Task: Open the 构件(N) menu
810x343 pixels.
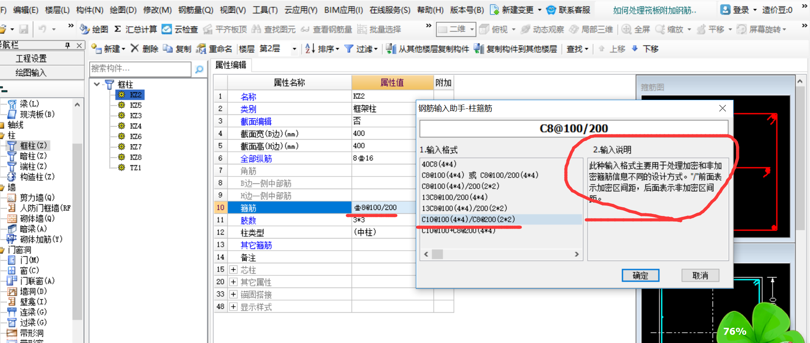Action: pos(89,10)
